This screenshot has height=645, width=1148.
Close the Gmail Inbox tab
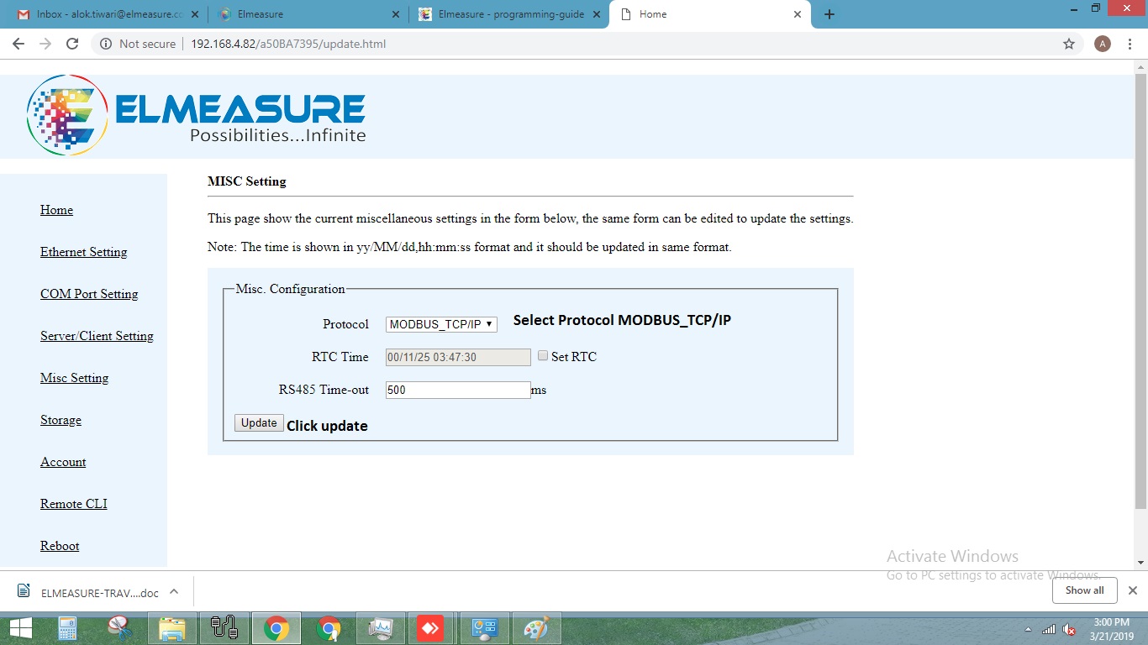click(x=194, y=14)
